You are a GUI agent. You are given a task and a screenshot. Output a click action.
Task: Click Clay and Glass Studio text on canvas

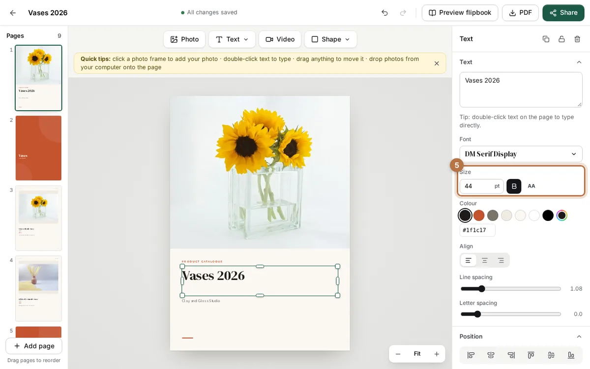pos(201,301)
